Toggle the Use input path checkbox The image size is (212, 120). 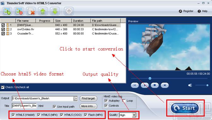pyautogui.click(x=54, y=107)
